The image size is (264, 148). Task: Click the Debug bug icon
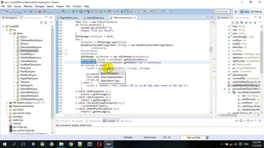(x=73, y=12)
